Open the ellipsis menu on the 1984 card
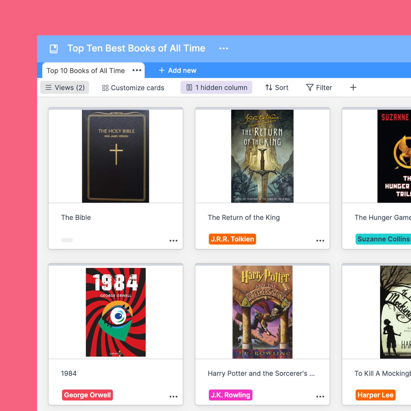 pos(173,396)
